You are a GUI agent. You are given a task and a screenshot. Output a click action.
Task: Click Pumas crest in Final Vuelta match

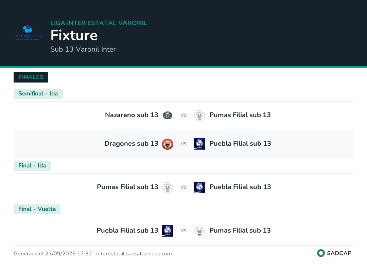tap(199, 231)
